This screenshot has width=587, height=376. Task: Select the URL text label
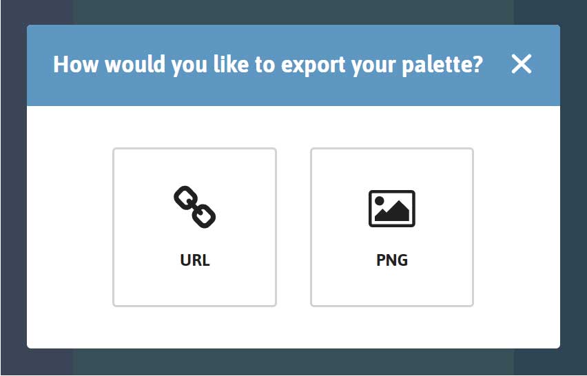coord(195,260)
